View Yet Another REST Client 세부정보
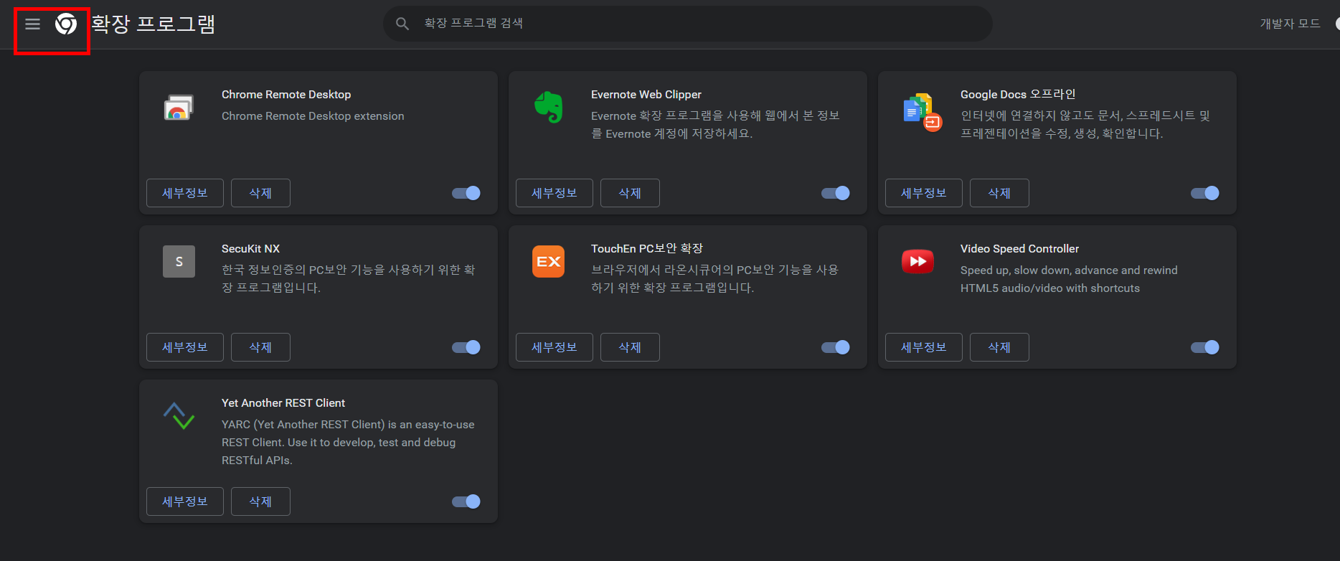The width and height of the screenshot is (1340, 561). click(185, 501)
